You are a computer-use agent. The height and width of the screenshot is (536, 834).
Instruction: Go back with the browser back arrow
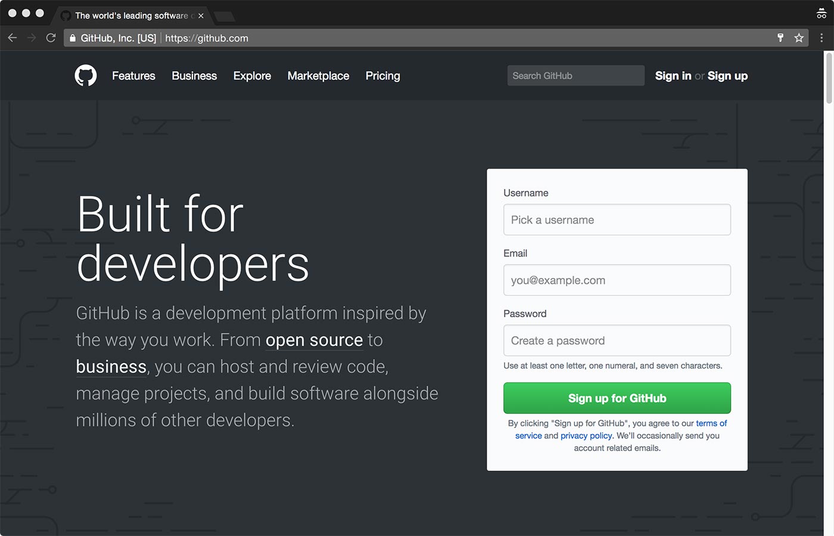(13, 38)
